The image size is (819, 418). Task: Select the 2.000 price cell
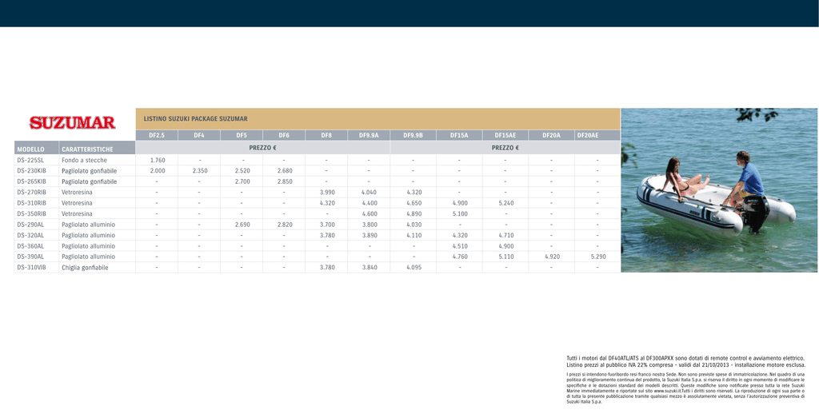click(x=158, y=171)
